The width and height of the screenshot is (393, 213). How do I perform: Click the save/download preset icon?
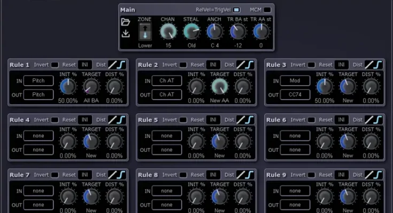tap(126, 34)
